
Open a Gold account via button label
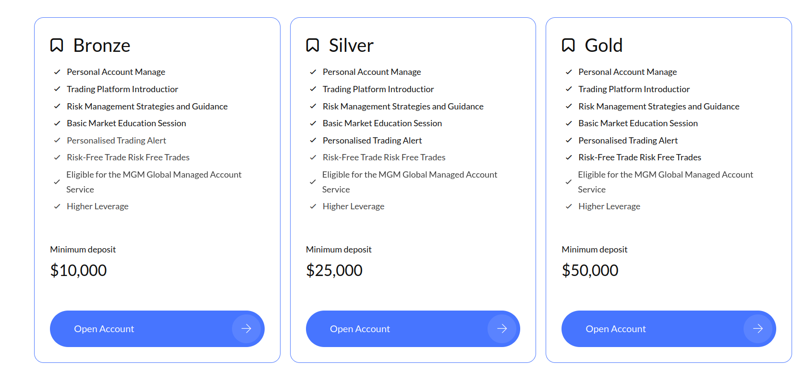pos(615,329)
